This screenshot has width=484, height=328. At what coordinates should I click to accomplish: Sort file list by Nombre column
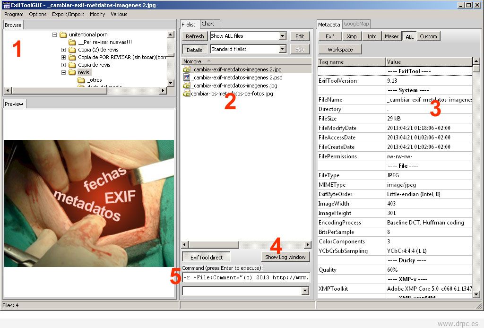coord(246,61)
